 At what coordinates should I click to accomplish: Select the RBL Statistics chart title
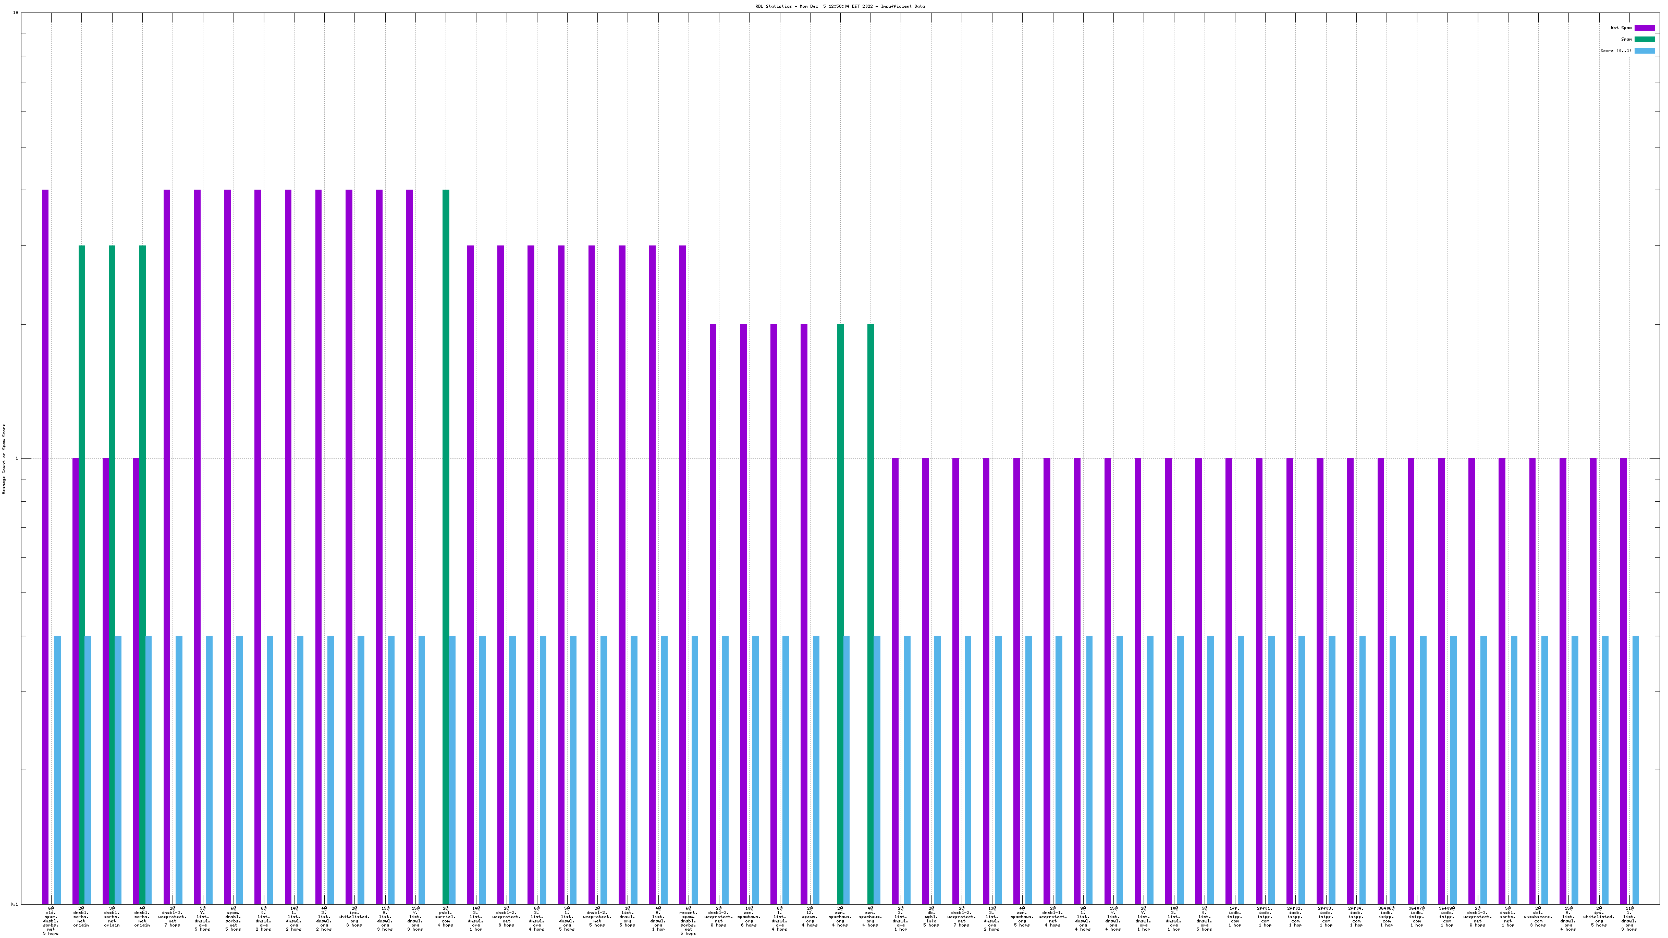click(840, 6)
